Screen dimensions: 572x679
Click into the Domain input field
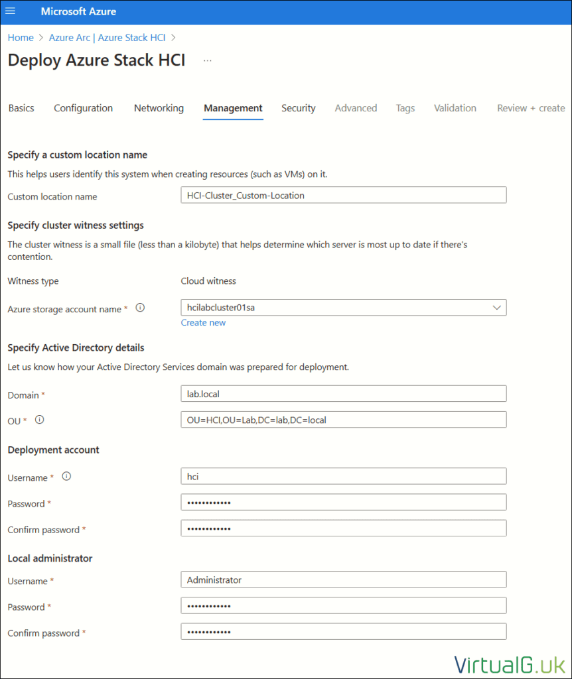[344, 394]
